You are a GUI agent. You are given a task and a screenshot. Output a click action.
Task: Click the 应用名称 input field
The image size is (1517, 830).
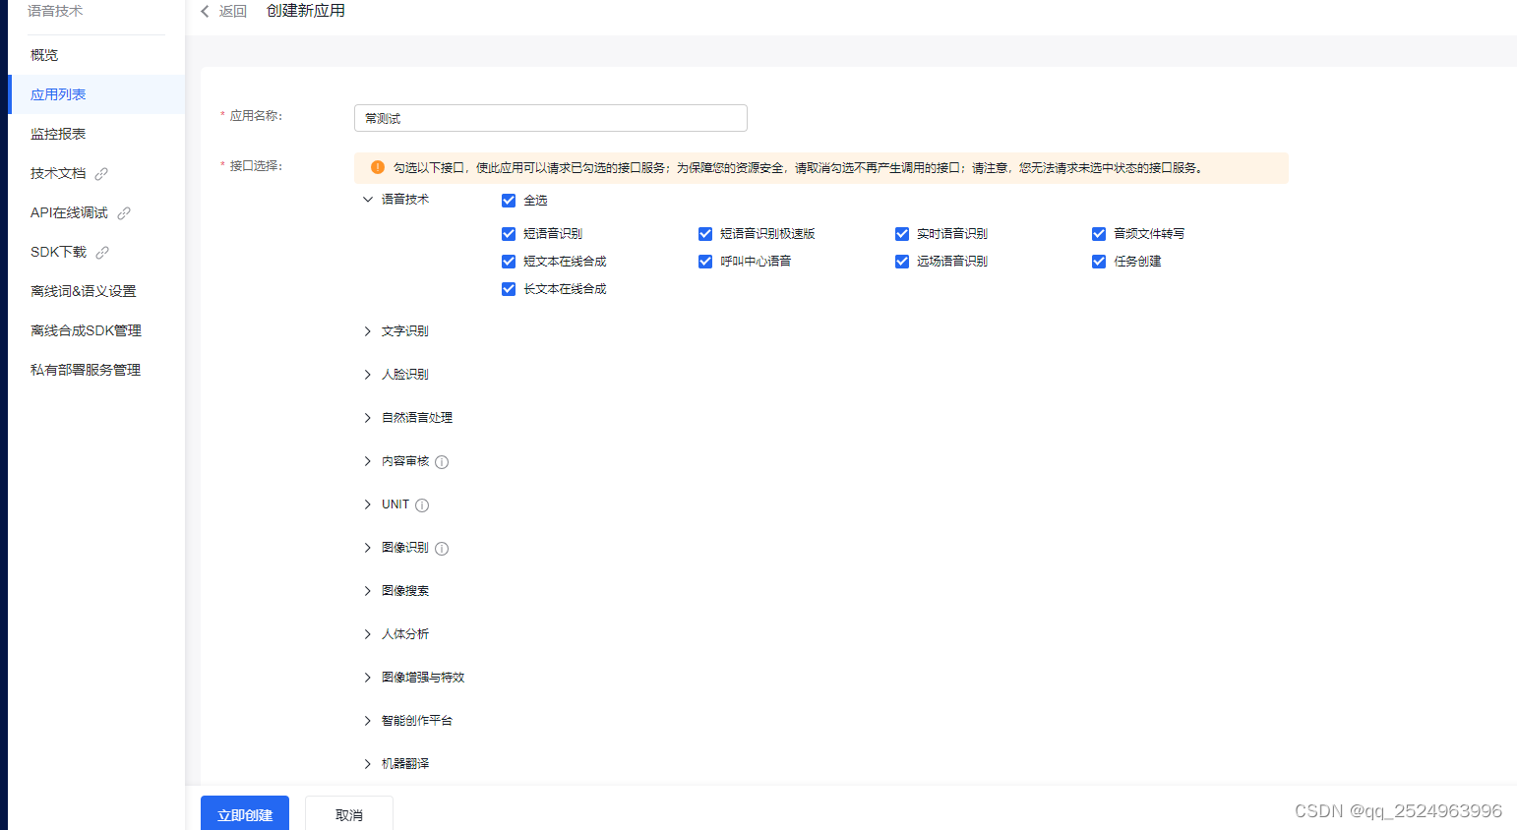551,118
